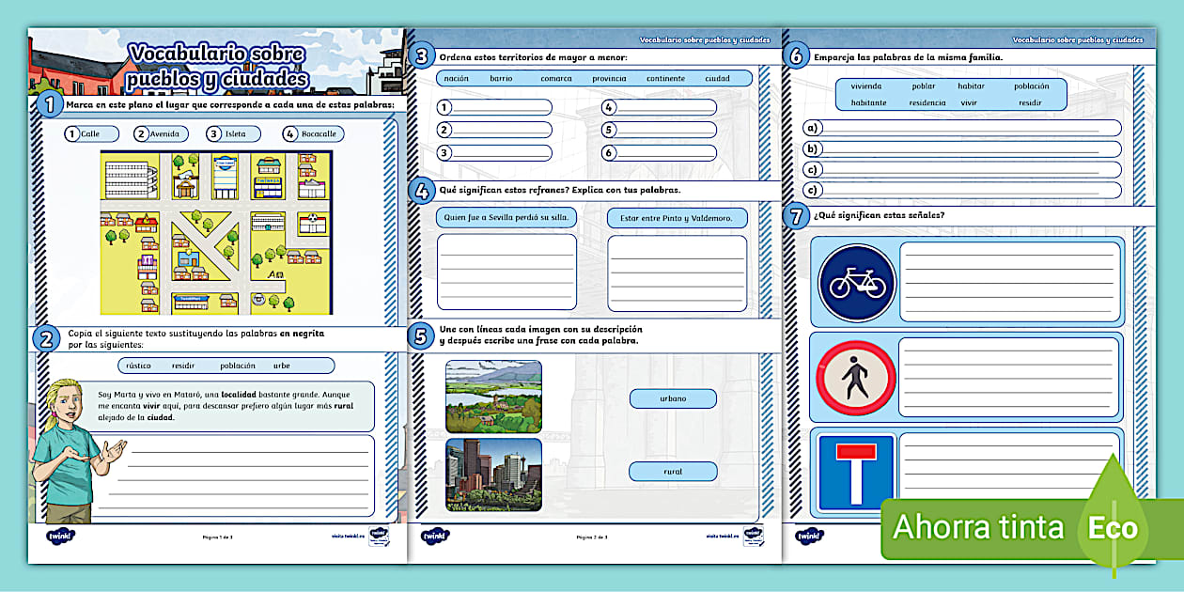Select the exercise 3 number badge
The height and width of the screenshot is (592, 1184).
pos(423,56)
